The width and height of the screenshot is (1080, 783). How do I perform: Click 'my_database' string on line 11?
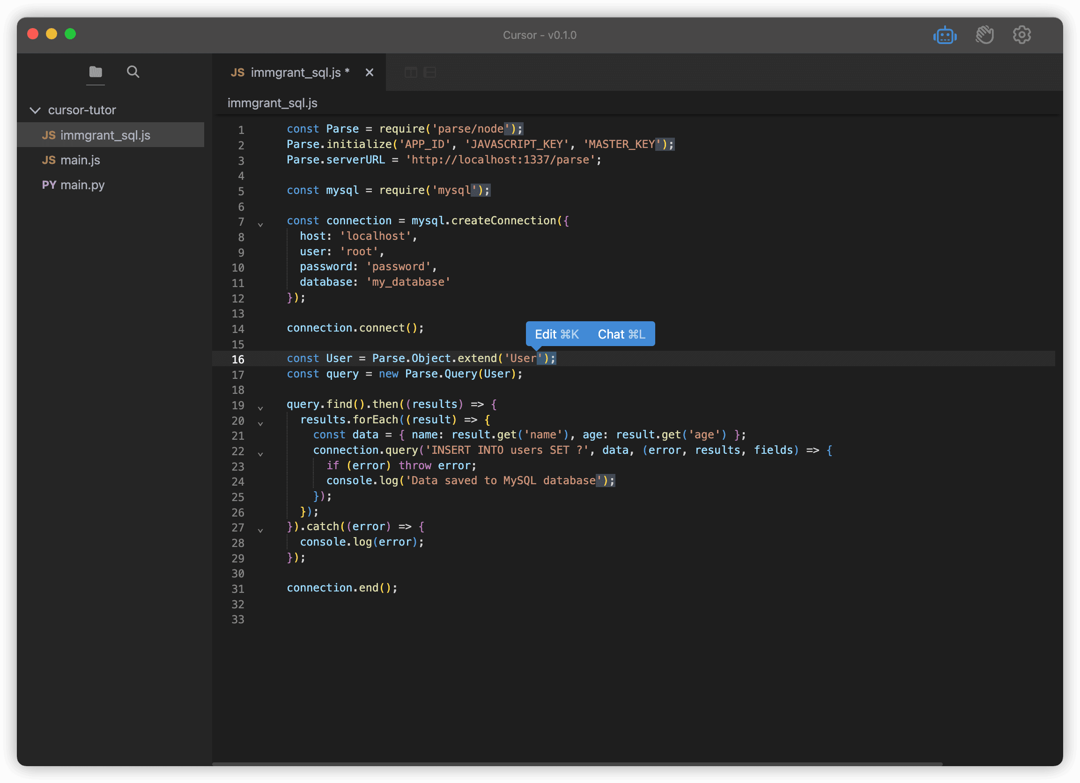click(408, 282)
